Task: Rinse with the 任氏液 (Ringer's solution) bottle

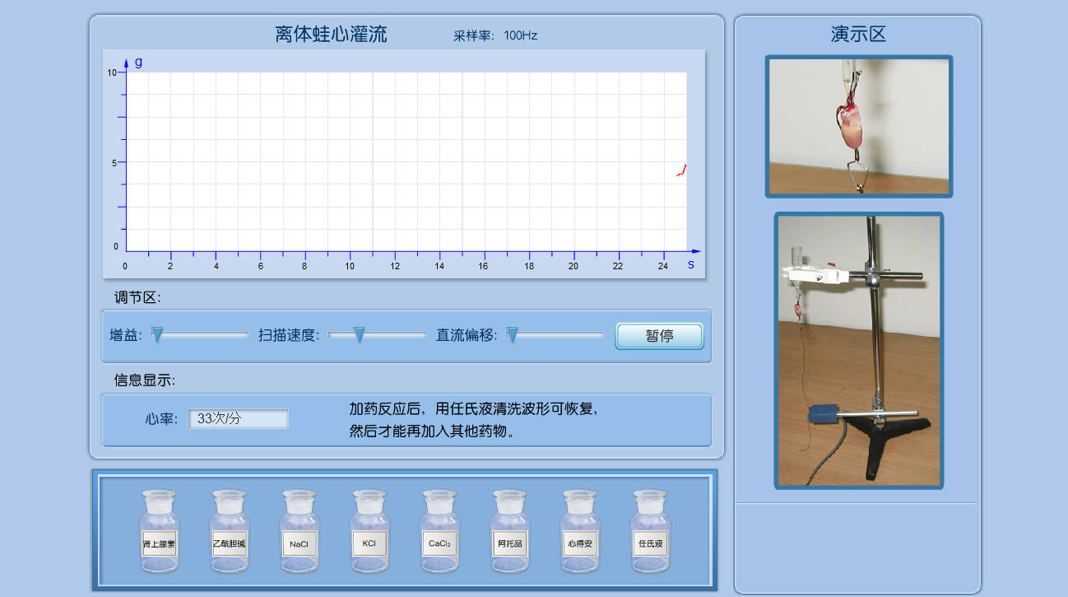Action: pyautogui.click(x=648, y=533)
